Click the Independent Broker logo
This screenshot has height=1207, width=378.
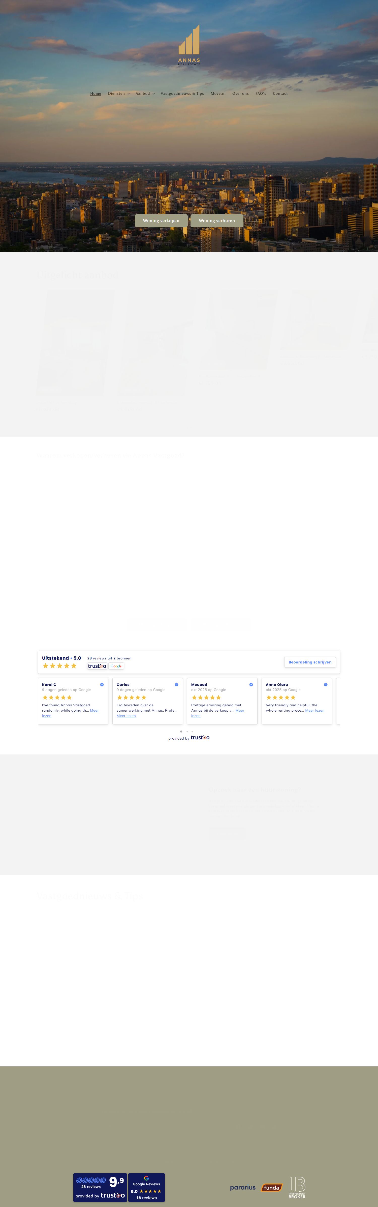pos(297,1187)
